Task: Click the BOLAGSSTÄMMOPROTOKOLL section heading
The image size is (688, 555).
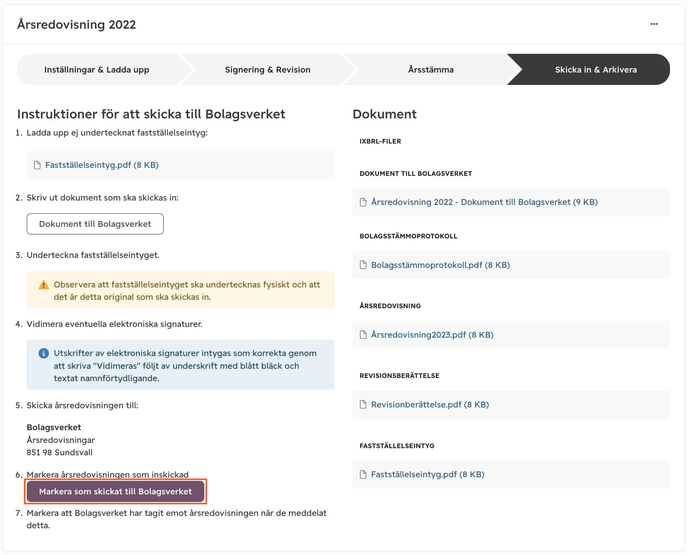Action: pos(408,236)
